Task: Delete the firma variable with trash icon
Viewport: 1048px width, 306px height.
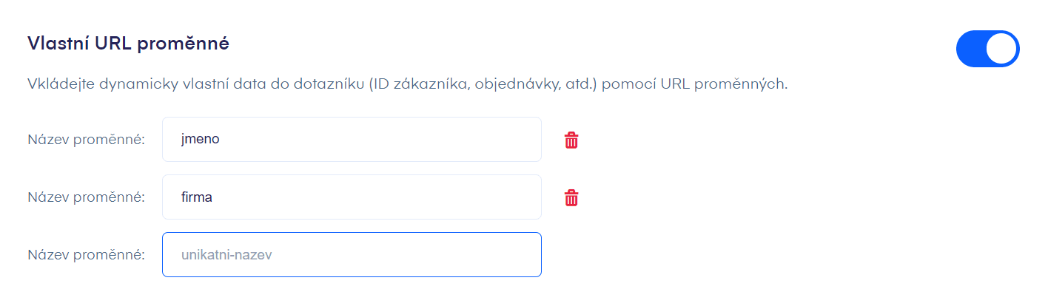Action: coord(571,197)
